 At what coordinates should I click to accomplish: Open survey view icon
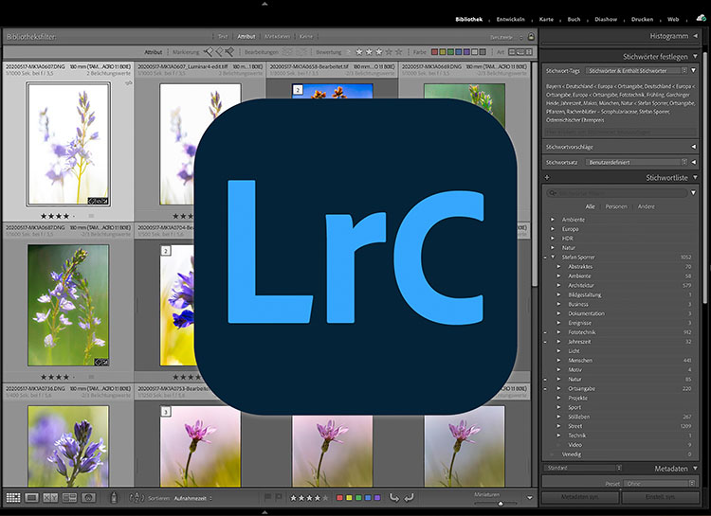point(70,497)
